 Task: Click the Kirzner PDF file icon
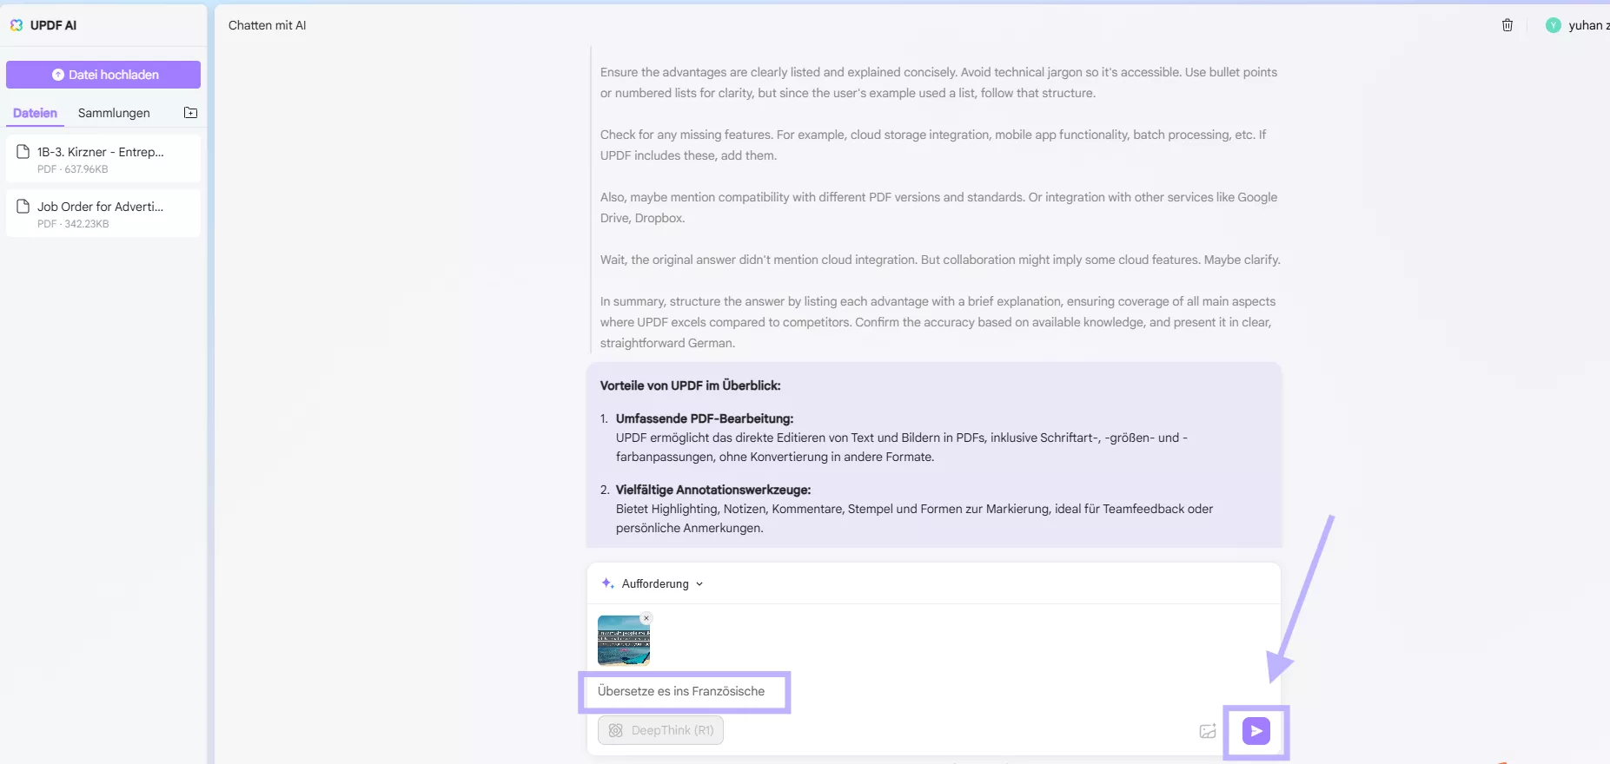tap(23, 152)
